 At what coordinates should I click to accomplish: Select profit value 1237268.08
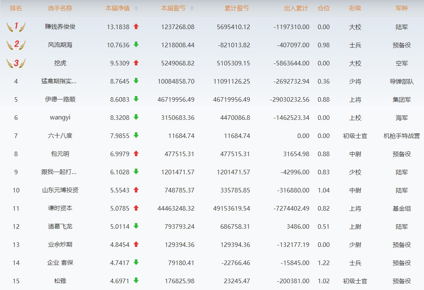178,27
